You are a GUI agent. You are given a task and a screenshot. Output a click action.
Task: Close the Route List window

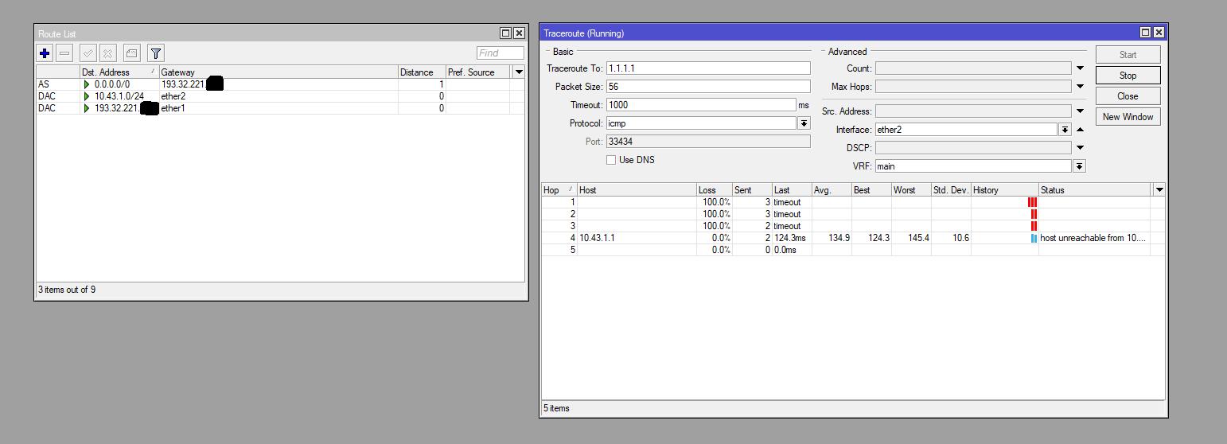tap(519, 33)
